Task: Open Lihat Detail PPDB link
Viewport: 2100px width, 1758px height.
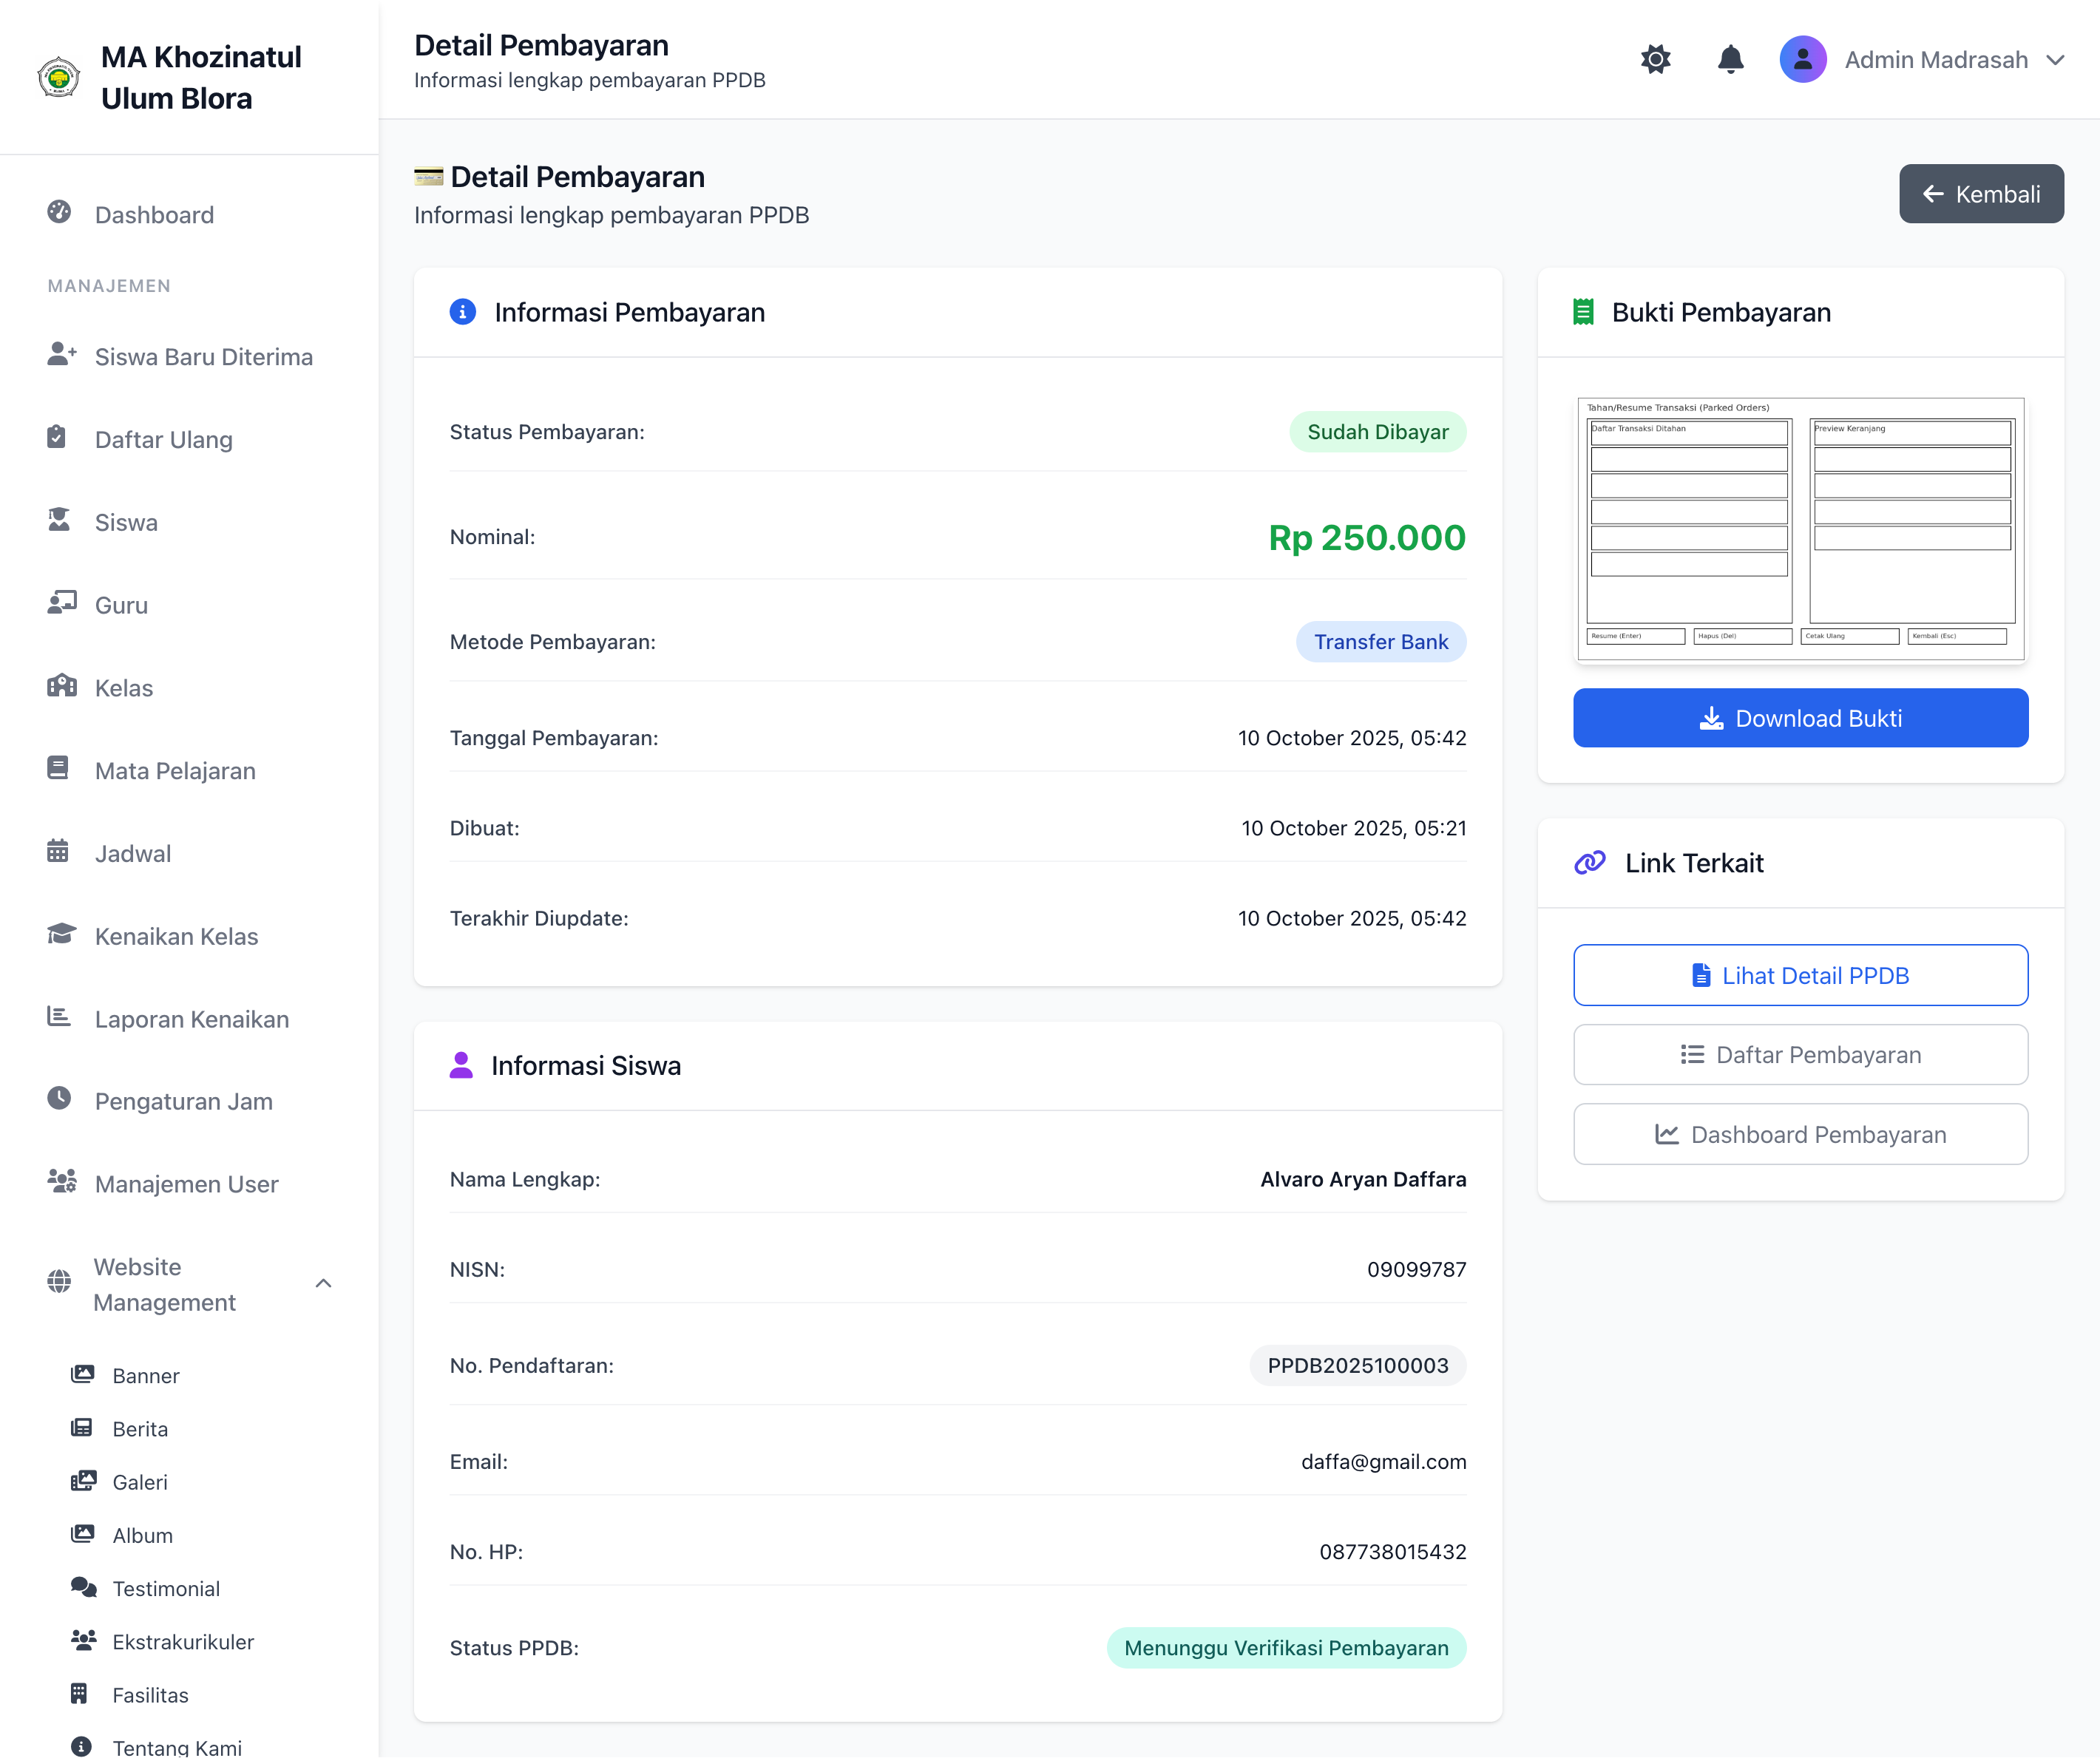Action: pyautogui.click(x=1800, y=975)
